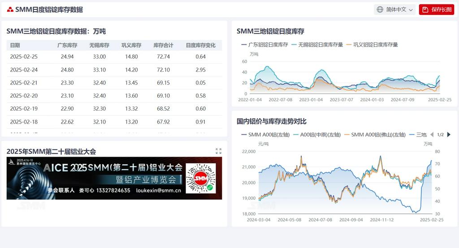
Task: Click the SMM日度铝锭库存数据 page title
Action: pos(49,10)
